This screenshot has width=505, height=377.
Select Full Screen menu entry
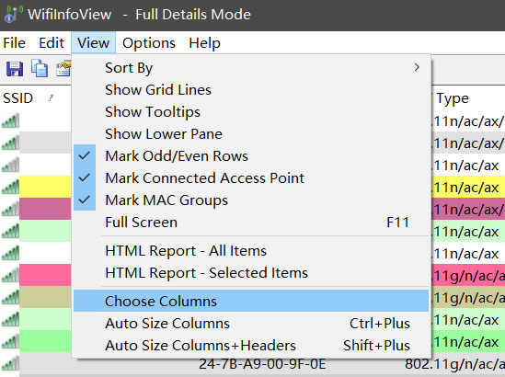[x=251, y=223]
